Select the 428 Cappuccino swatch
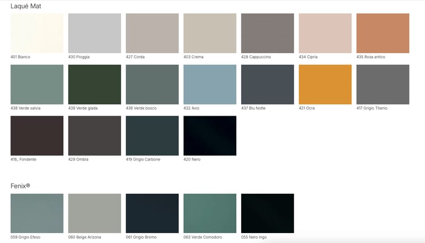 coord(267,33)
